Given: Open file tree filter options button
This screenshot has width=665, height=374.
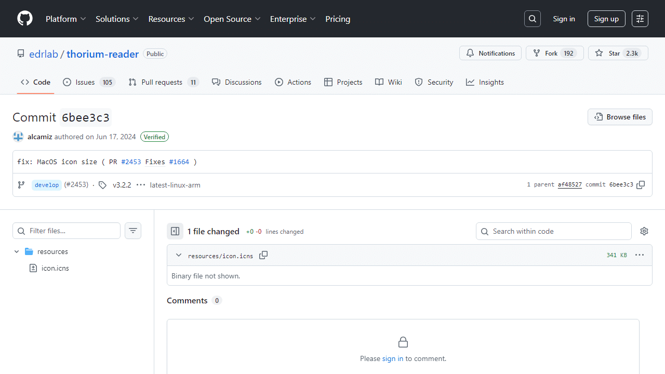Looking at the screenshot, I should pyautogui.click(x=133, y=231).
